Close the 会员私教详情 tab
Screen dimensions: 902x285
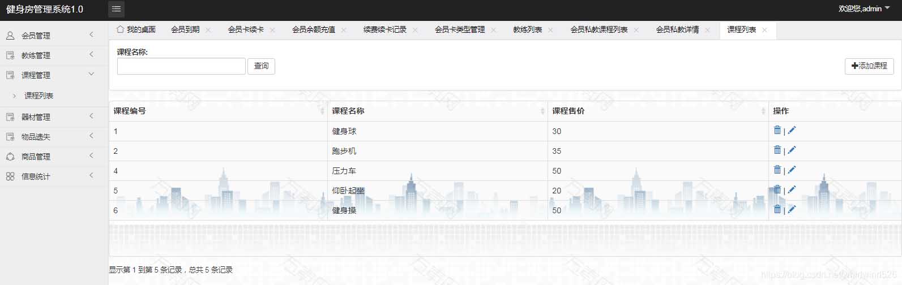click(708, 30)
